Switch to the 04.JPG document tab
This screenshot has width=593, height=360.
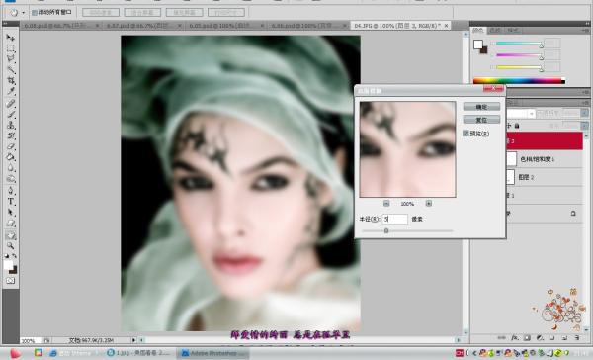396,26
